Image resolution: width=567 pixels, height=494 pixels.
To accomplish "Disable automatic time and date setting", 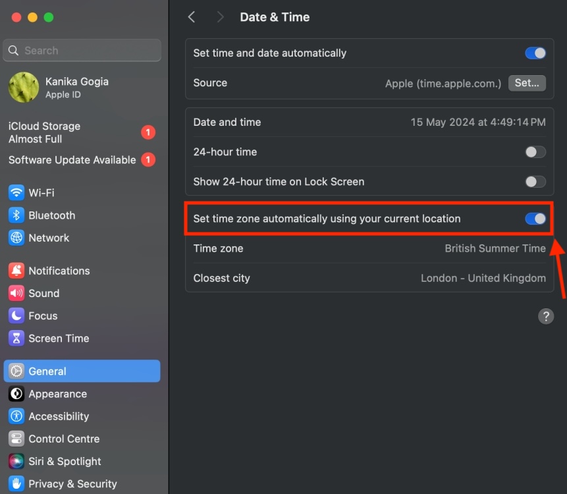I will tap(535, 53).
